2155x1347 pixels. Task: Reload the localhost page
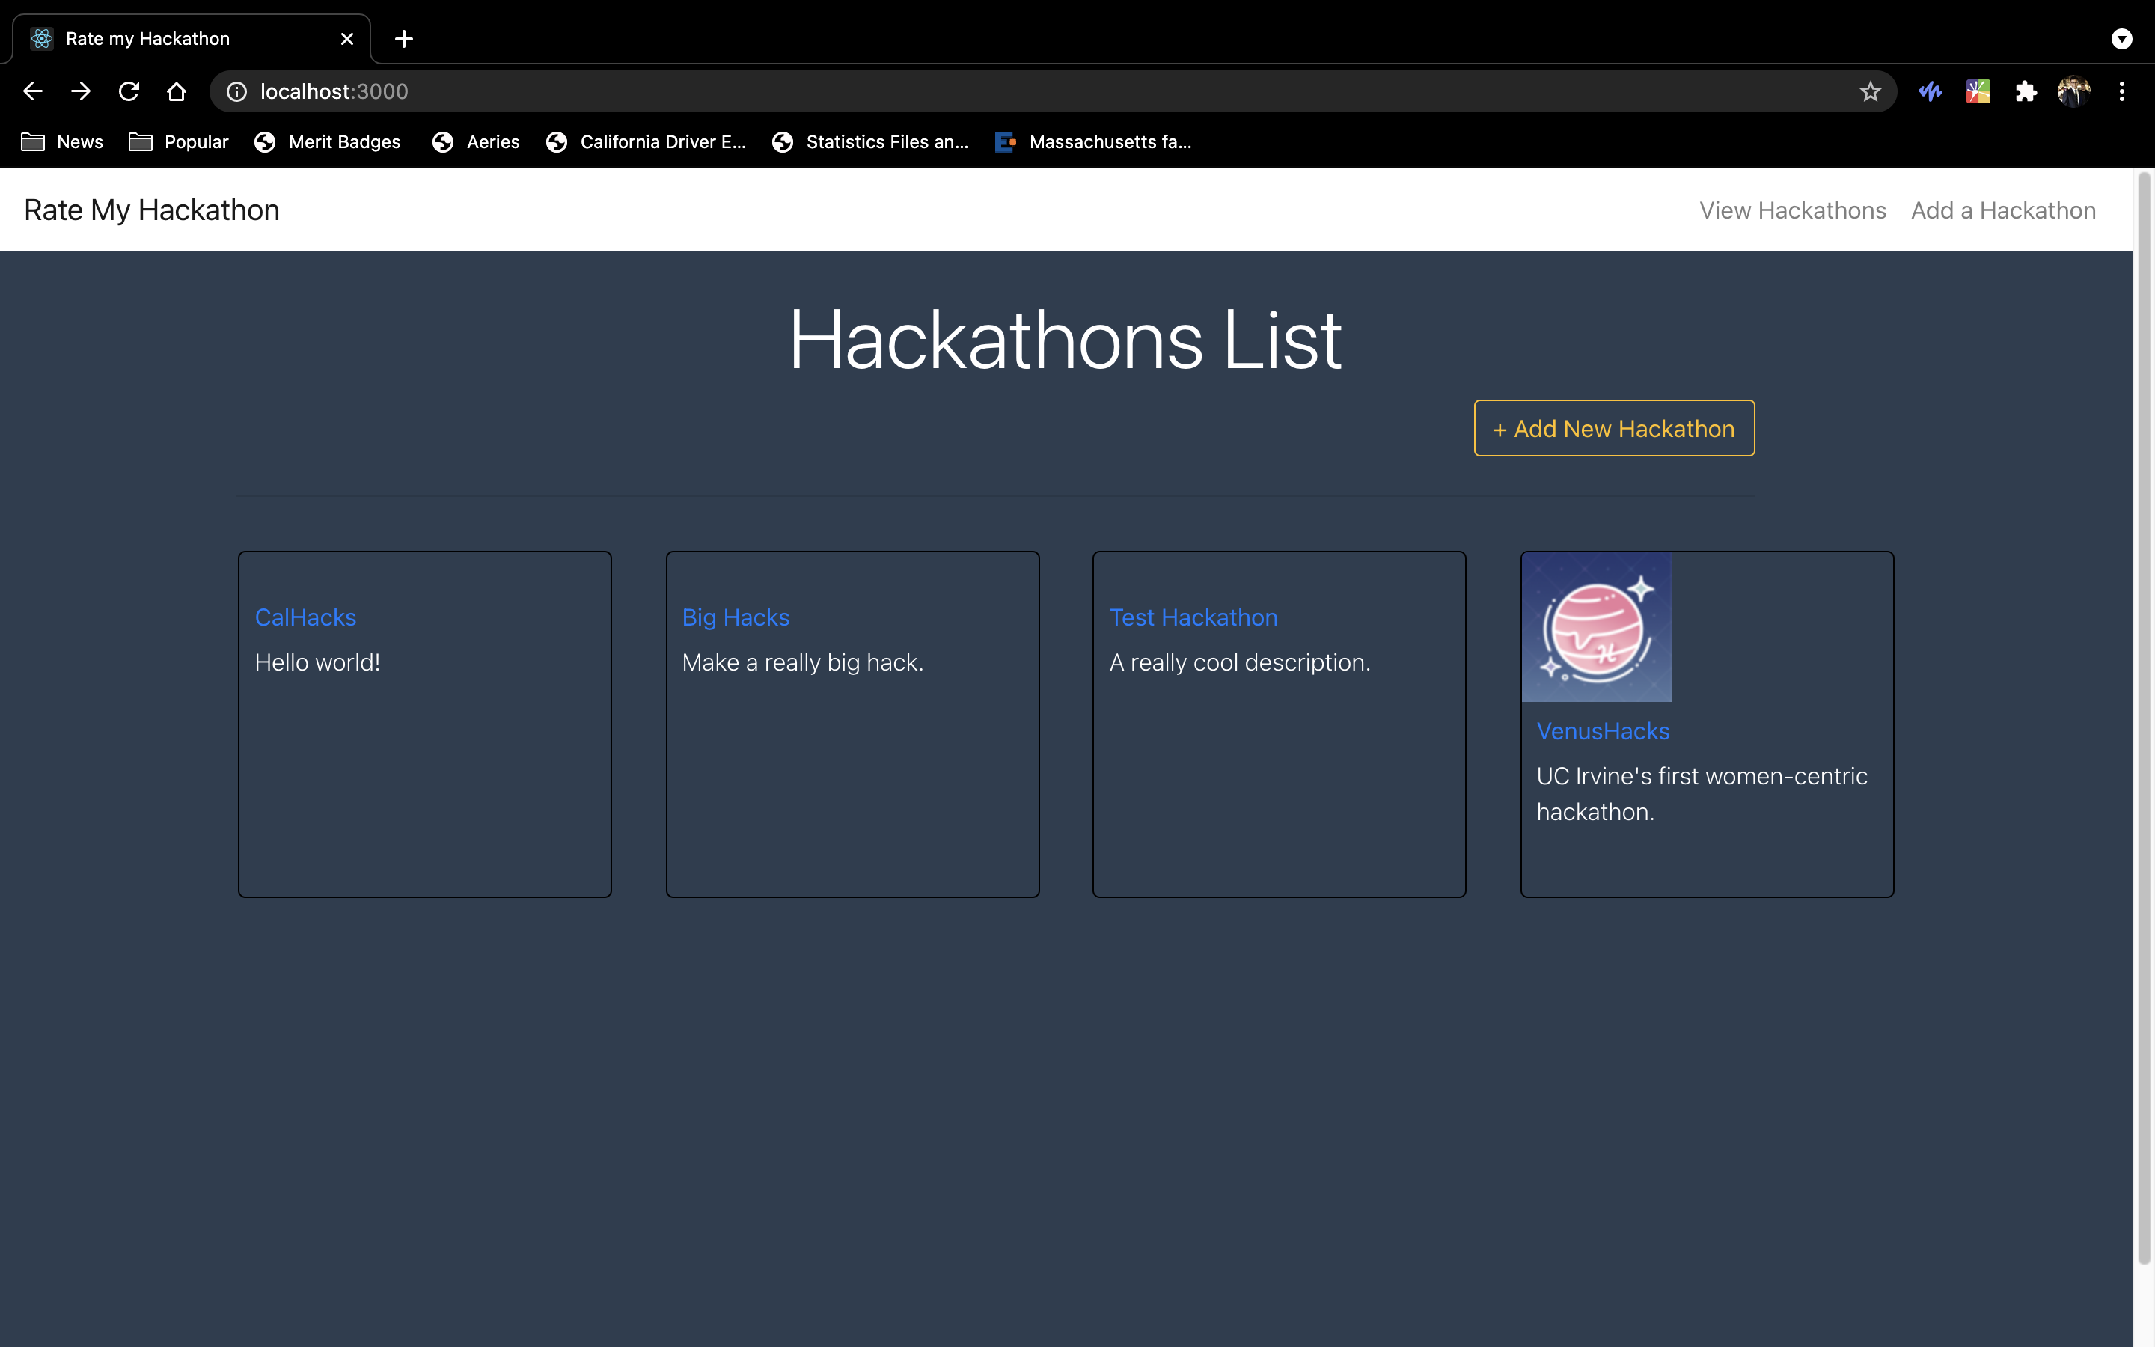pyautogui.click(x=129, y=91)
